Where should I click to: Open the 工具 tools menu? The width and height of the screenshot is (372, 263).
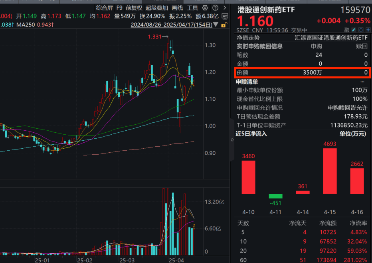(194, 7)
